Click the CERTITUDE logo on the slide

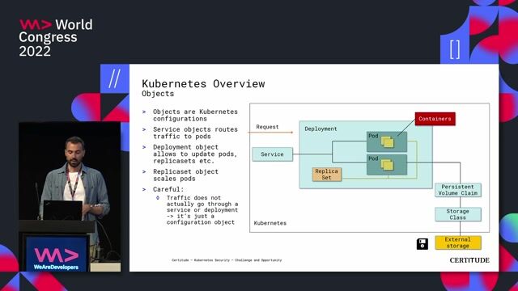(469, 260)
